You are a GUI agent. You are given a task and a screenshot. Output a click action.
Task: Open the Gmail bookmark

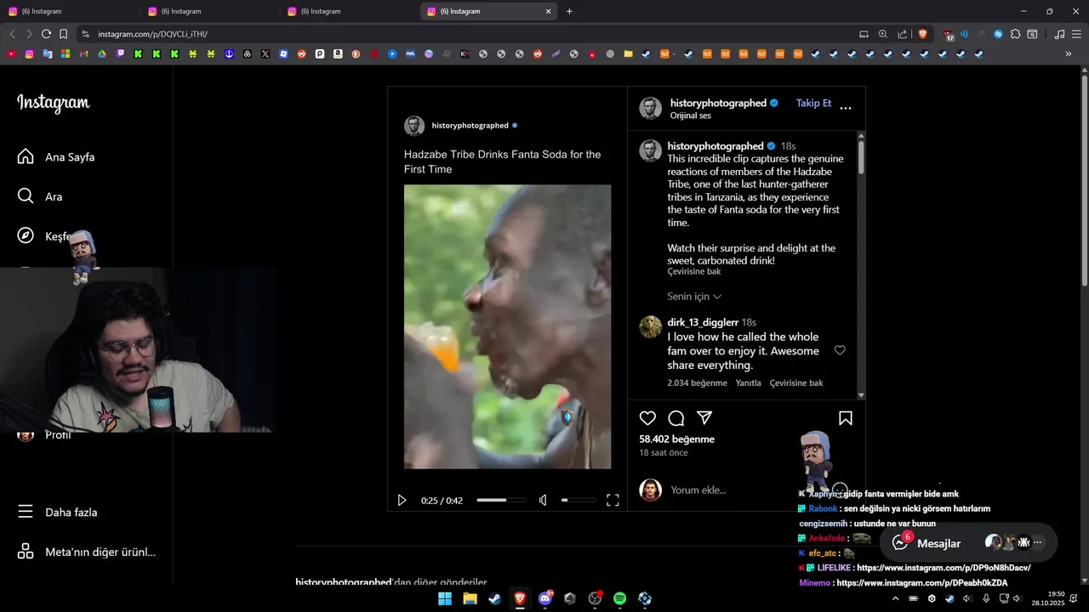83,54
